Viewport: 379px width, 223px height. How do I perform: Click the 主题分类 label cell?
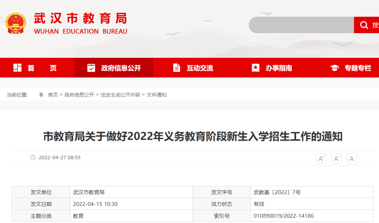click(41, 216)
